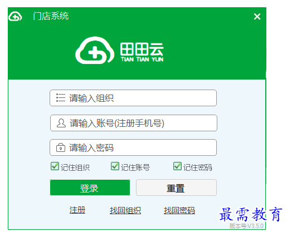Click the list icon in organization field
This screenshot has height=232, width=287.
point(61,97)
